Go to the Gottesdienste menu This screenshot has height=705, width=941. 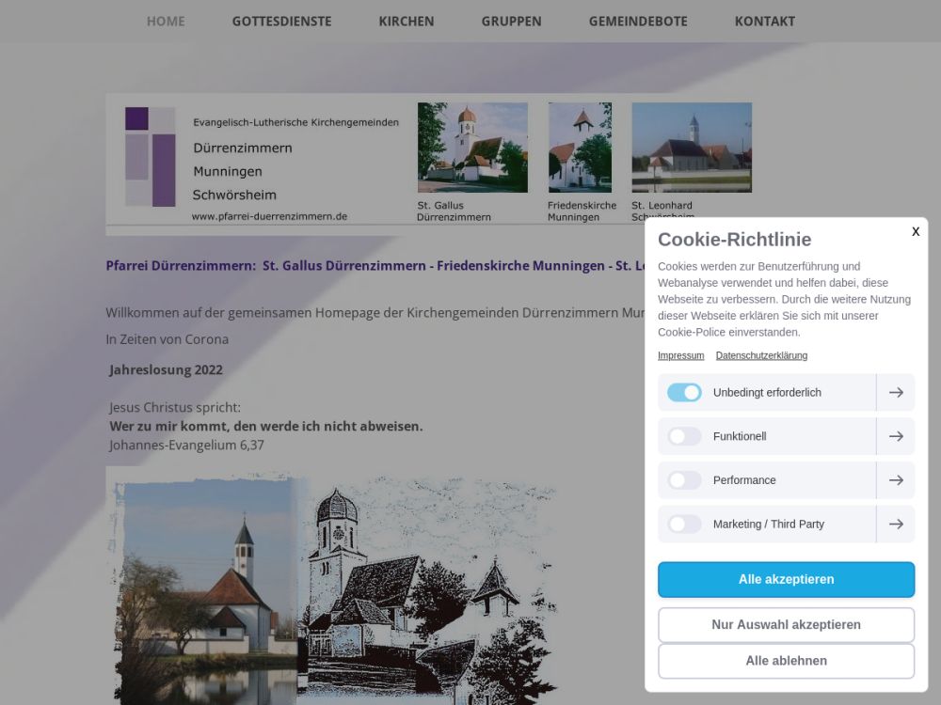pos(281,21)
